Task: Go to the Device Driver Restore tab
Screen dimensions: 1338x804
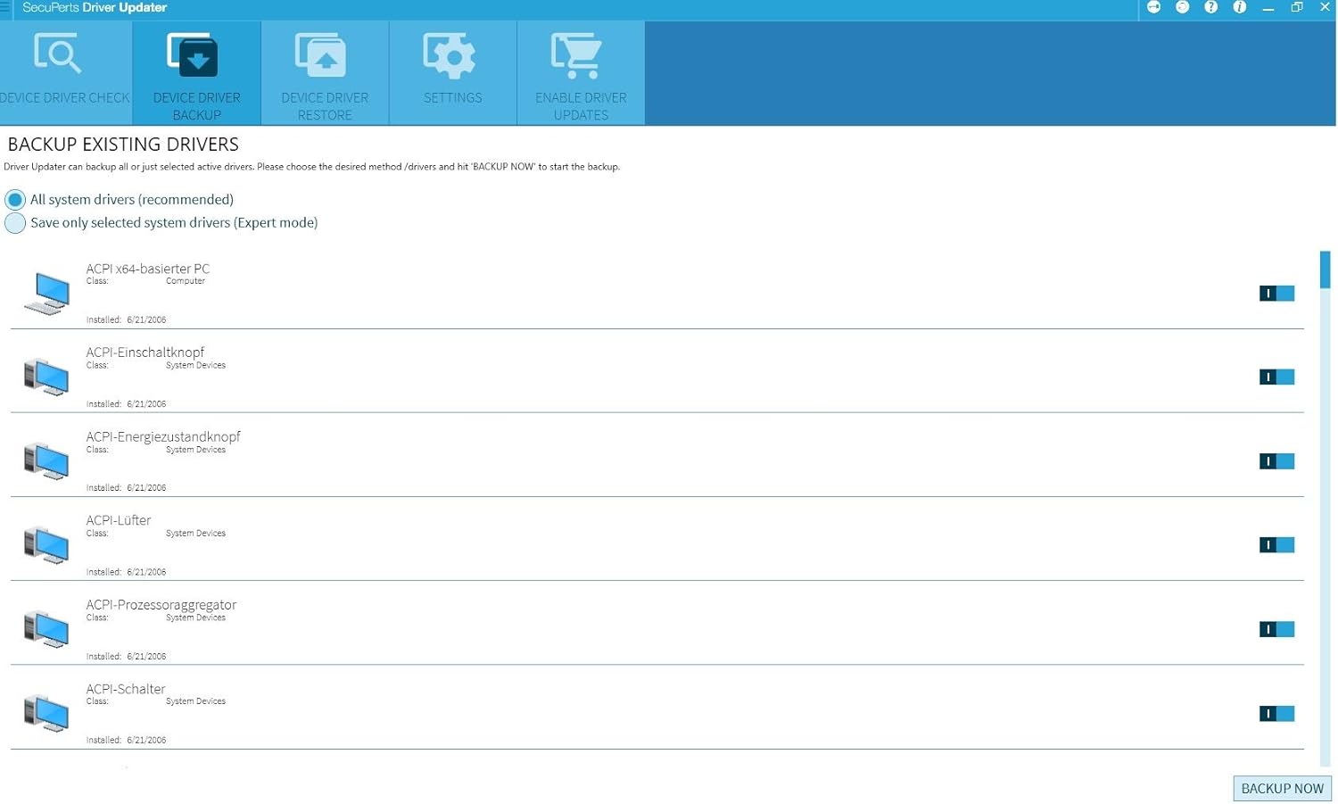Action: pos(325,73)
